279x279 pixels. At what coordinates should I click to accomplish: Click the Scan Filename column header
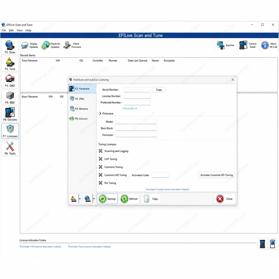pyautogui.click(x=30, y=97)
